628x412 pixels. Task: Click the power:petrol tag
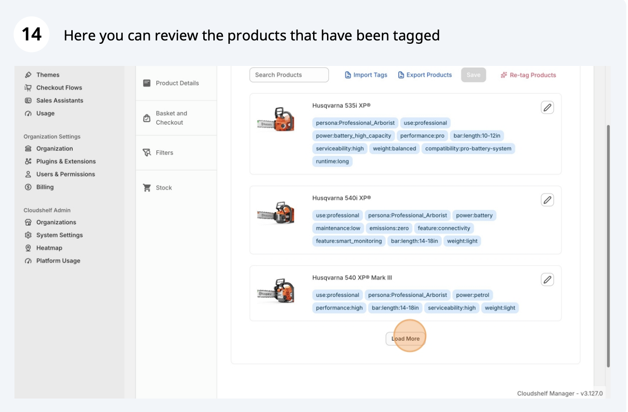472,295
